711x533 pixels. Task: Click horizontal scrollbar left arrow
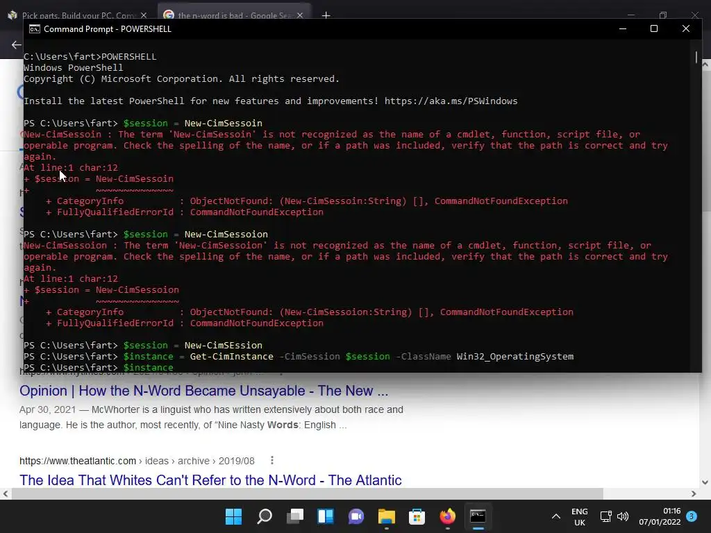click(x=5, y=493)
